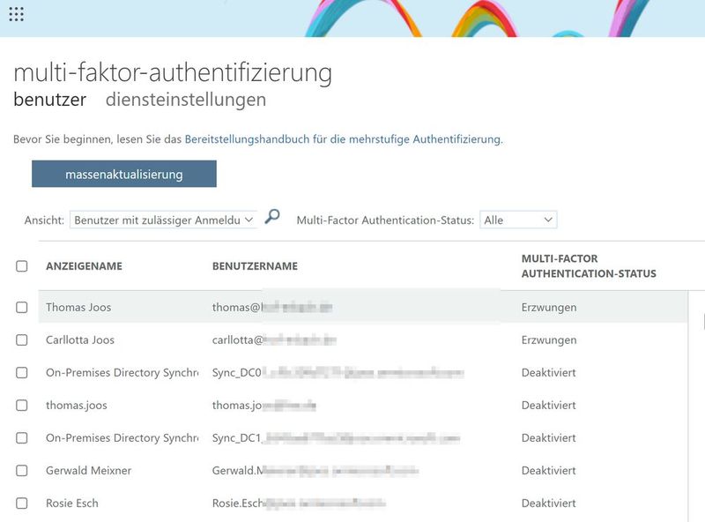
Task: Select checkbox for Sync_DC1 directory account
Action: (x=21, y=438)
